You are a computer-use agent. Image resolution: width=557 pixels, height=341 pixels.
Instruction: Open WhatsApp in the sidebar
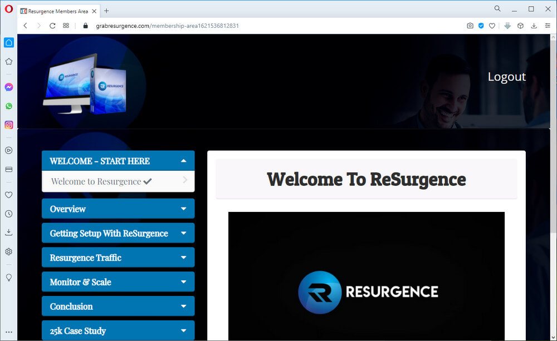[9, 106]
